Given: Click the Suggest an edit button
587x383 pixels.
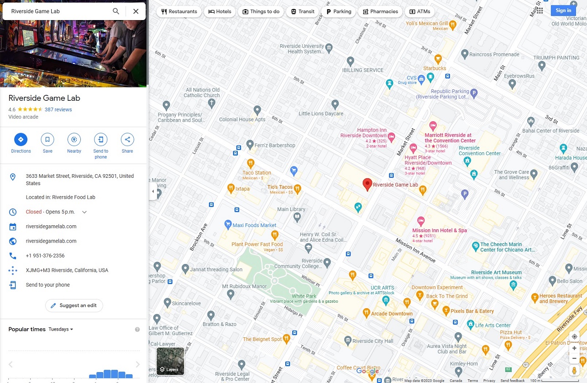Looking at the screenshot, I should click(x=74, y=305).
